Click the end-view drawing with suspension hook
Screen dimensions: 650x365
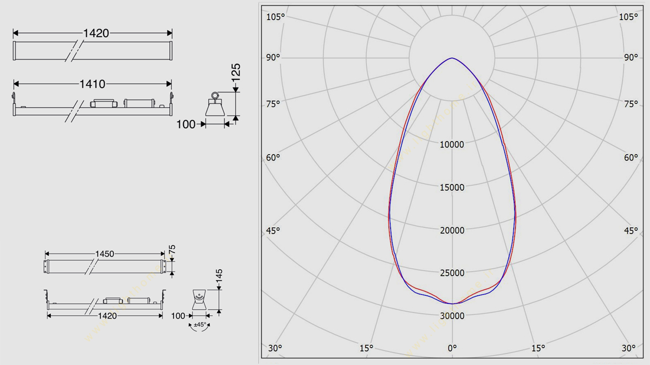pos(215,104)
